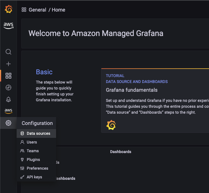Click the Create plus icon in the sidebar
209x193 pixels.
pos(8,64)
